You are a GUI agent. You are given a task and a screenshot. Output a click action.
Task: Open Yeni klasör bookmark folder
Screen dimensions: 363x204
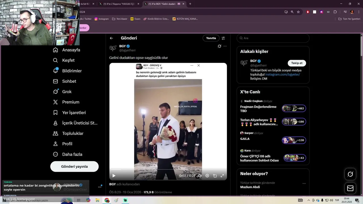[x=120, y=19]
